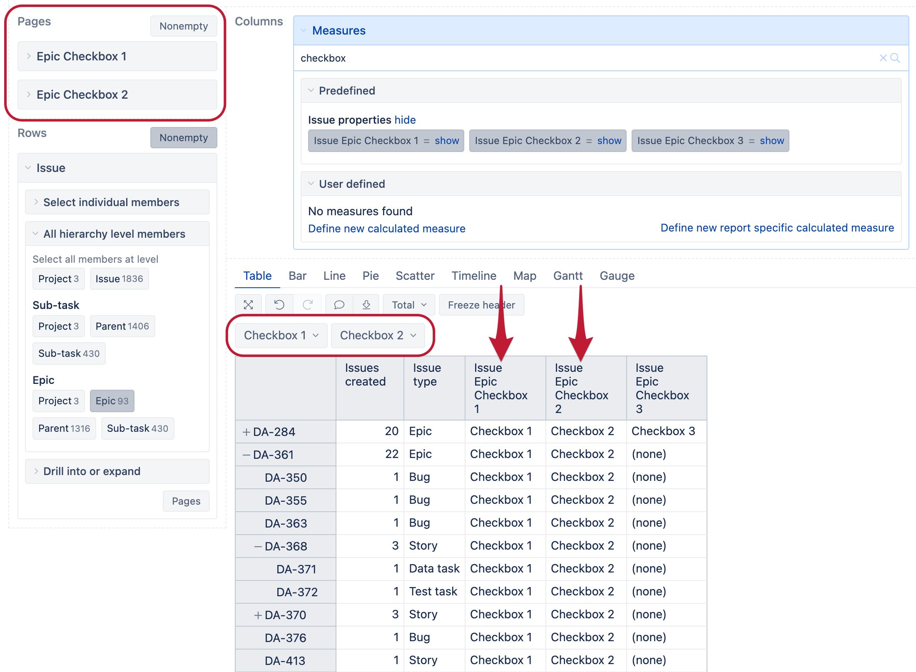The width and height of the screenshot is (916, 672).
Task: Click Define new calculated measure link
Action: click(x=387, y=229)
